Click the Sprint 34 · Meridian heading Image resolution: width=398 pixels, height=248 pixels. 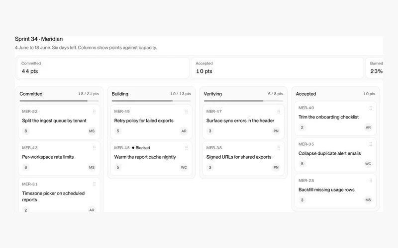[x=39, y=39]
